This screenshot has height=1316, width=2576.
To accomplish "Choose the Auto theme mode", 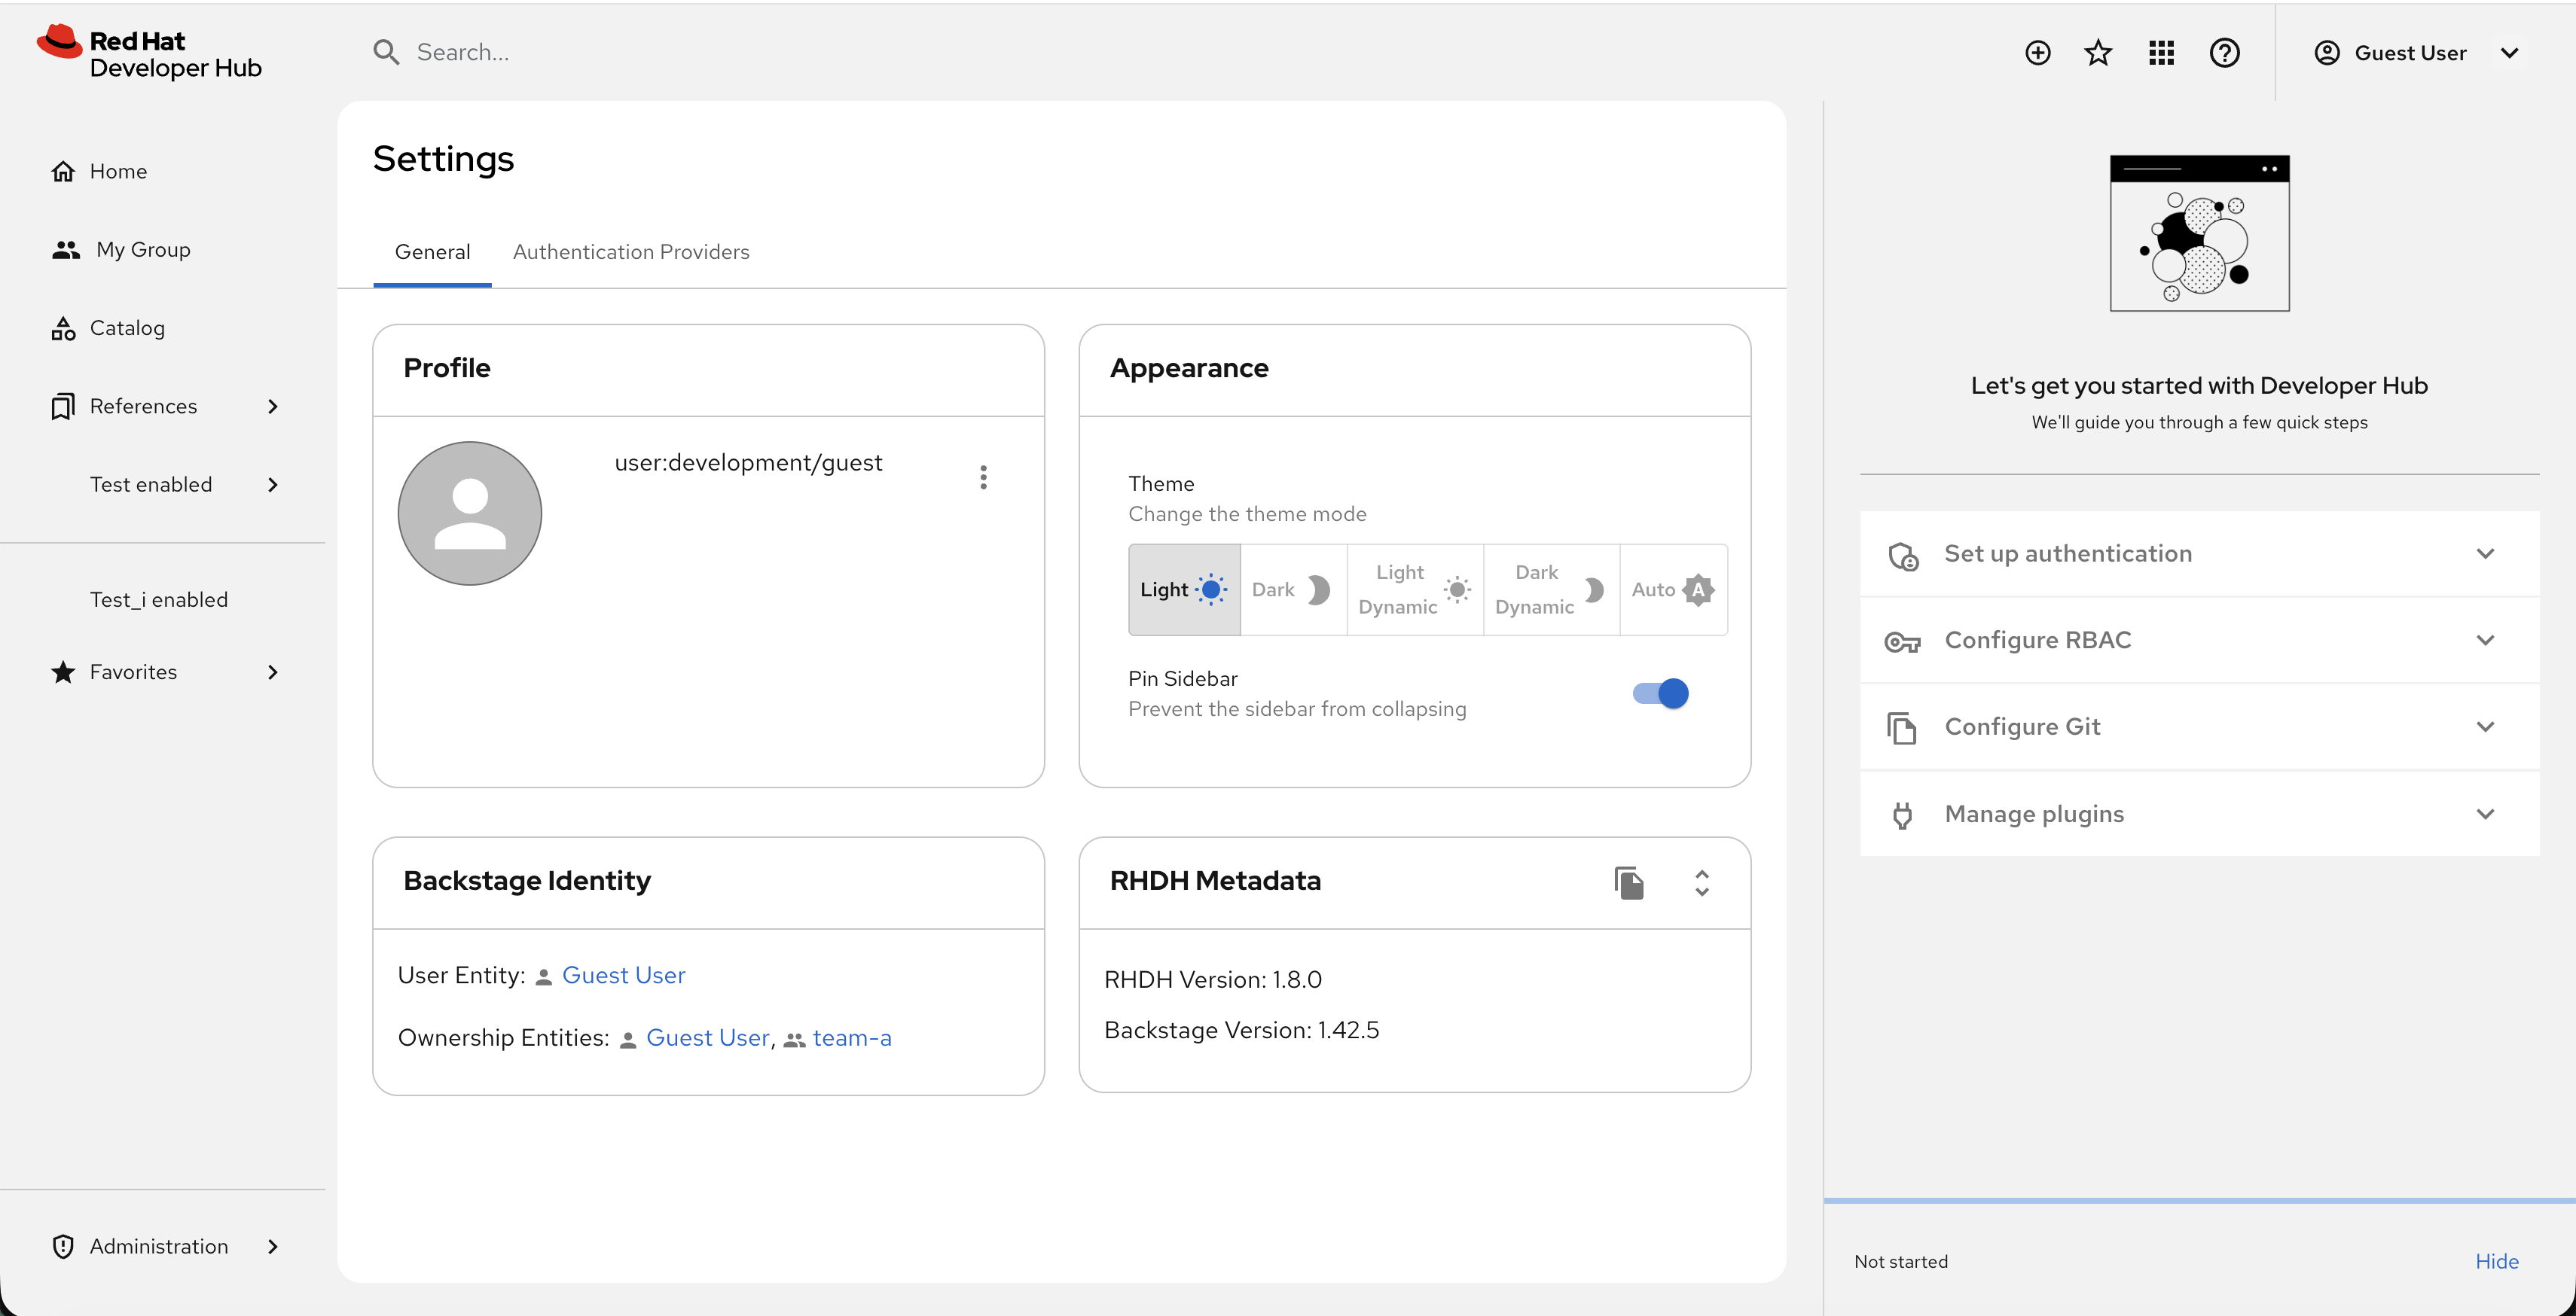I will click(x=1672, y=589).
